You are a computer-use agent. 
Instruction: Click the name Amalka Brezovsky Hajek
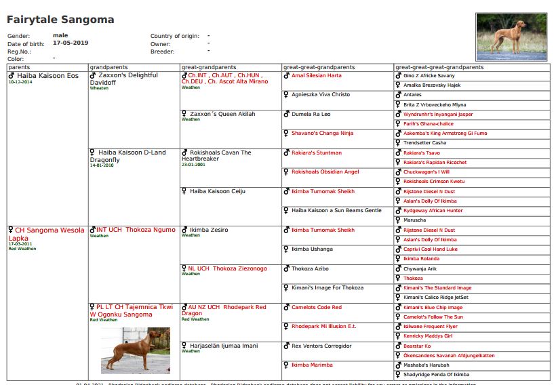click(432, 85)
